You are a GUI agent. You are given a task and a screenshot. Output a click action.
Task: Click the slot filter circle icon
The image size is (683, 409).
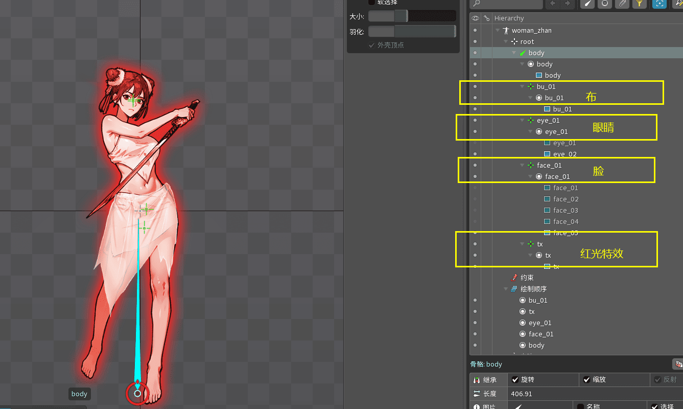pyautogui.click(x=605, y=4)
